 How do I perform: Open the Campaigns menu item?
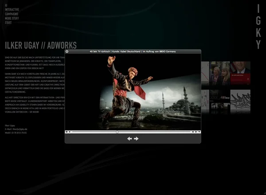coord(12,14)
